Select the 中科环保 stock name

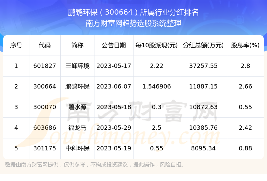[77, 148]
